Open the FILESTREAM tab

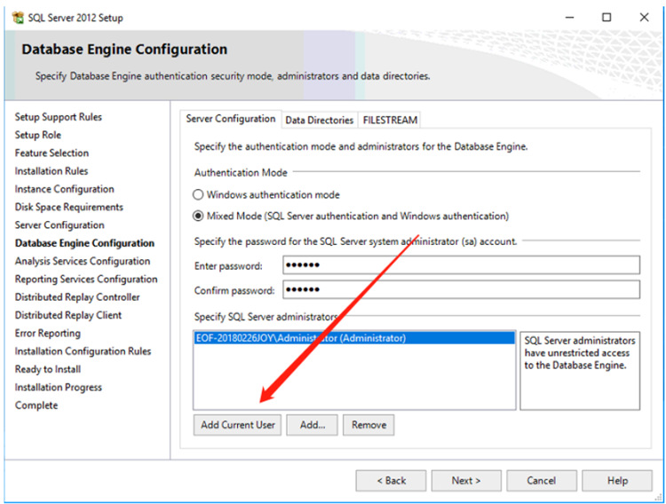(x=390, y=120)
